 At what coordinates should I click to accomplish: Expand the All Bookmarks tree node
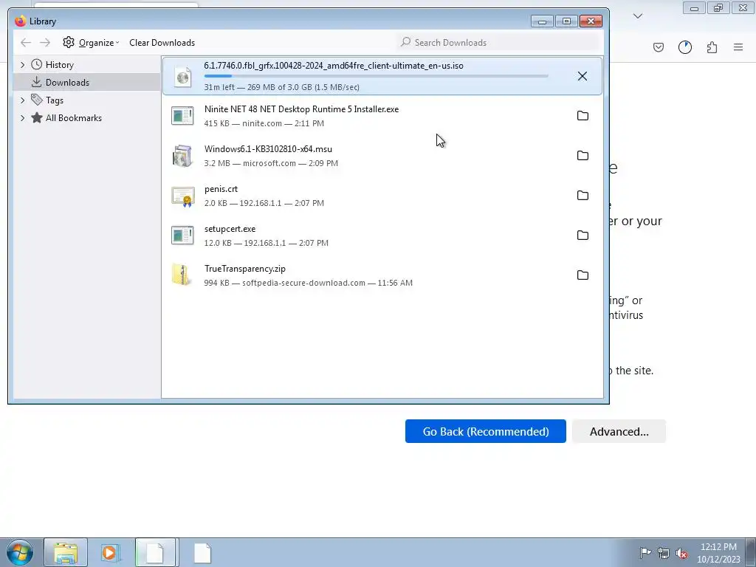click(22, 118)
